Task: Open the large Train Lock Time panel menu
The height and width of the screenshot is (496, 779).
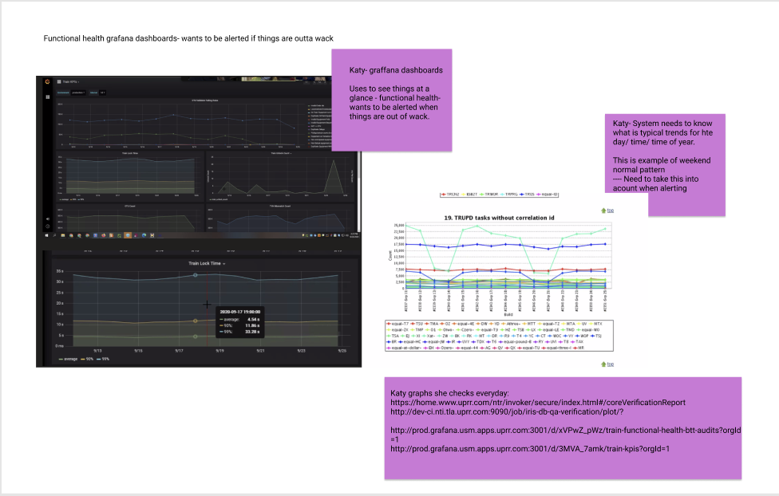Action: [207, 264]
